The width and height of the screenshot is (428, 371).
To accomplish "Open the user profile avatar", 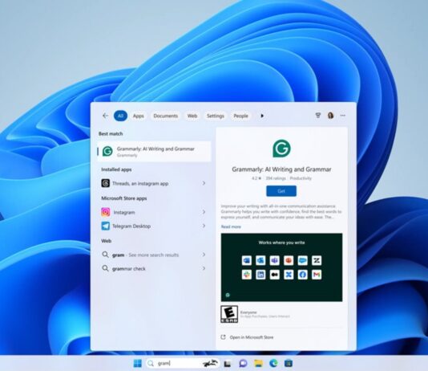I will (x=330, y=116).
